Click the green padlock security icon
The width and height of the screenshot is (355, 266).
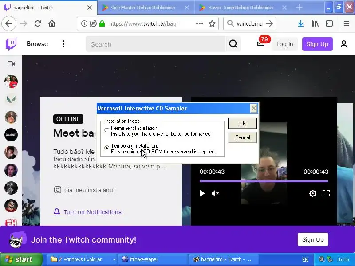(x=103, y=23)
